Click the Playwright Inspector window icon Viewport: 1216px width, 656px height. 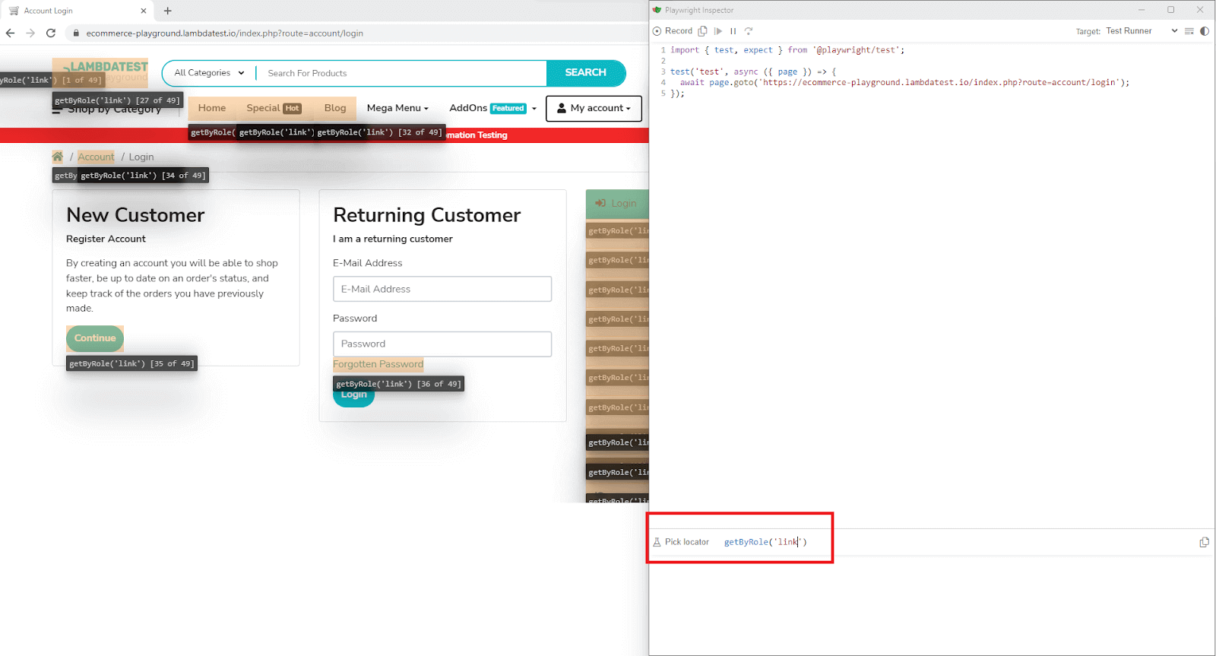(x=657, y=10)
